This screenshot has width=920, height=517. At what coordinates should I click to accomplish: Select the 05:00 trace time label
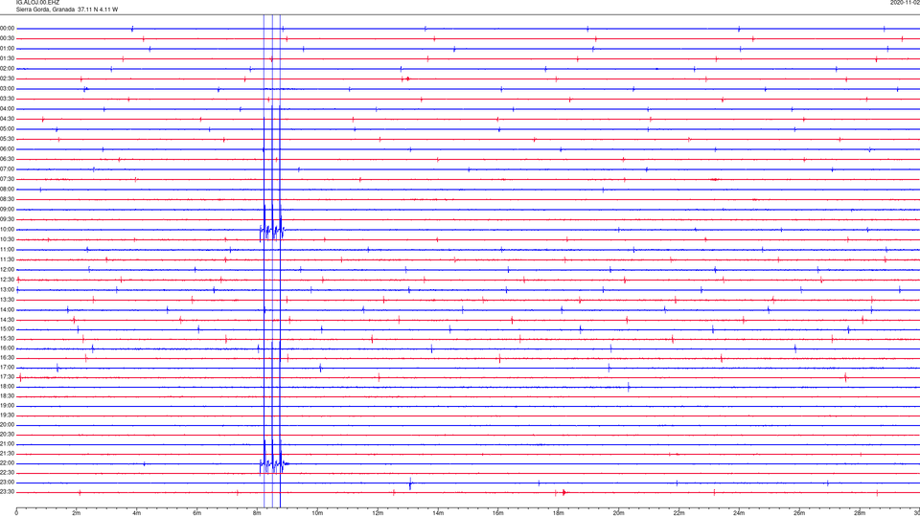tap(8, 129)
